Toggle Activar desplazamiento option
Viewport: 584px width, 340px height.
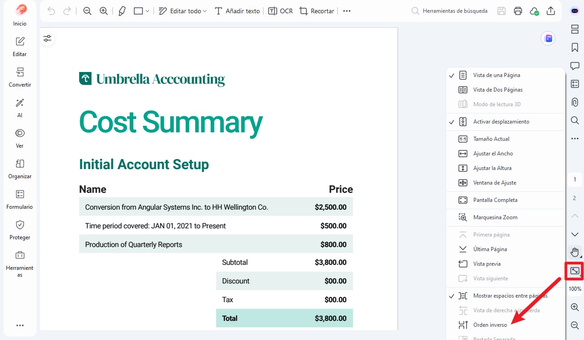click(x=501, y=122)
